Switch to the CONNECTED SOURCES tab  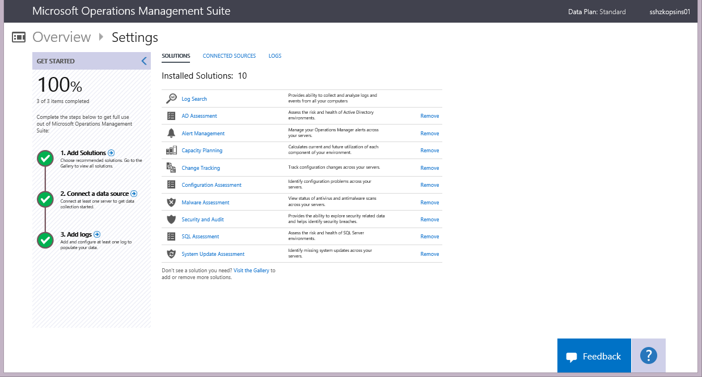[229, 55]
